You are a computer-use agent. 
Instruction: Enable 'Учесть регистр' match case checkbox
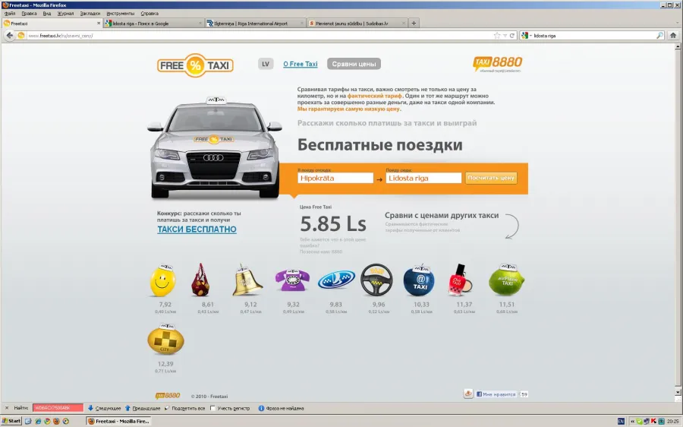click(212, 408)
